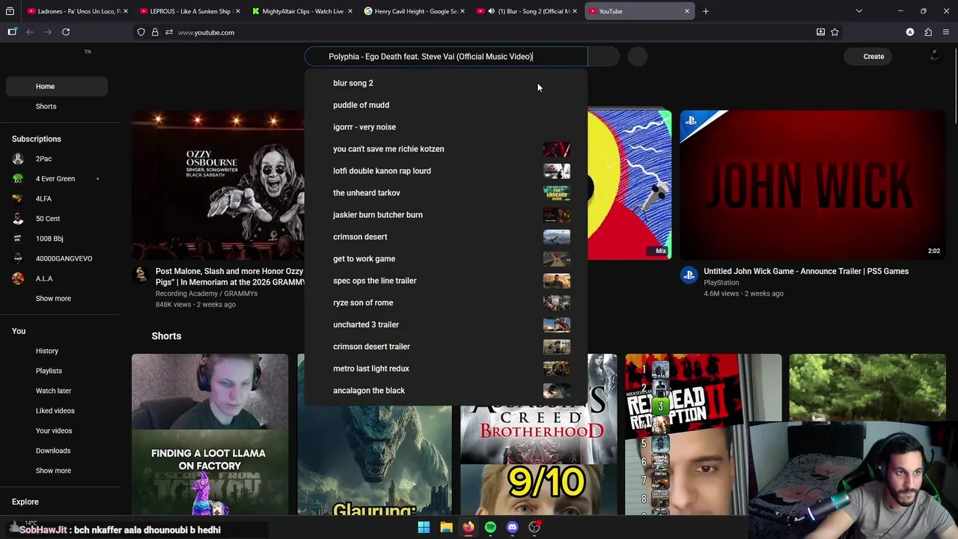Open Liked videos in the sidebar
Screen dimensions: 958x539
[x=57, y=411]
